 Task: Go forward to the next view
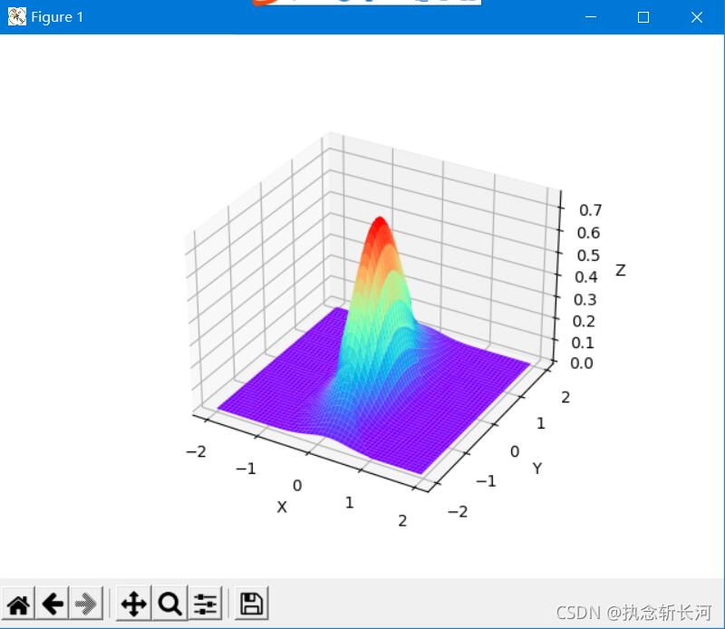pos(87,604)
